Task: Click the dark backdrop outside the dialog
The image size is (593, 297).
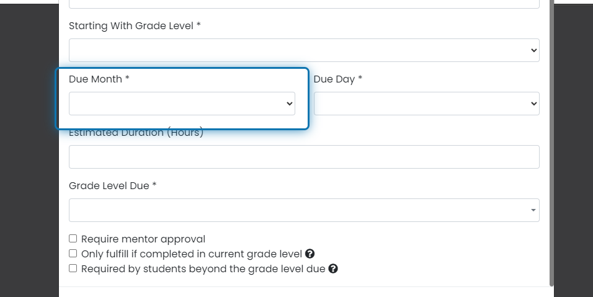Action: pyautogui.click(x=29, y=151)
